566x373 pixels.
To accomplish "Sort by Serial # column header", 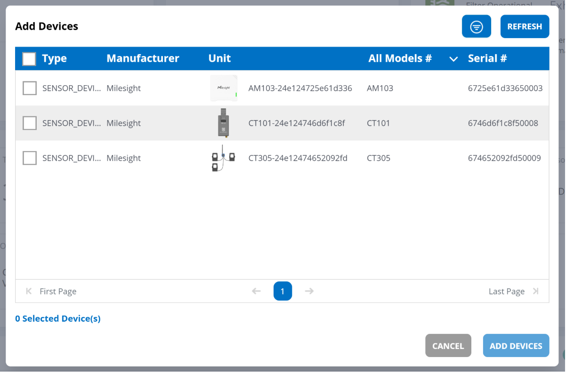I will coord(487,58).
